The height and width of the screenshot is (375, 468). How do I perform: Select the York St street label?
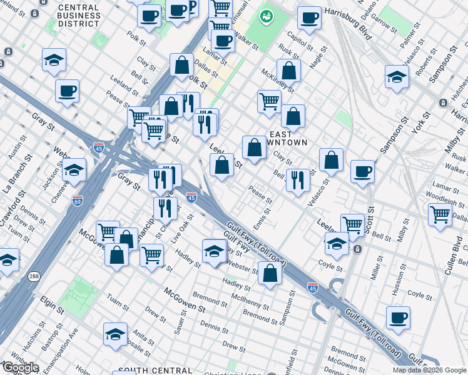421,122
